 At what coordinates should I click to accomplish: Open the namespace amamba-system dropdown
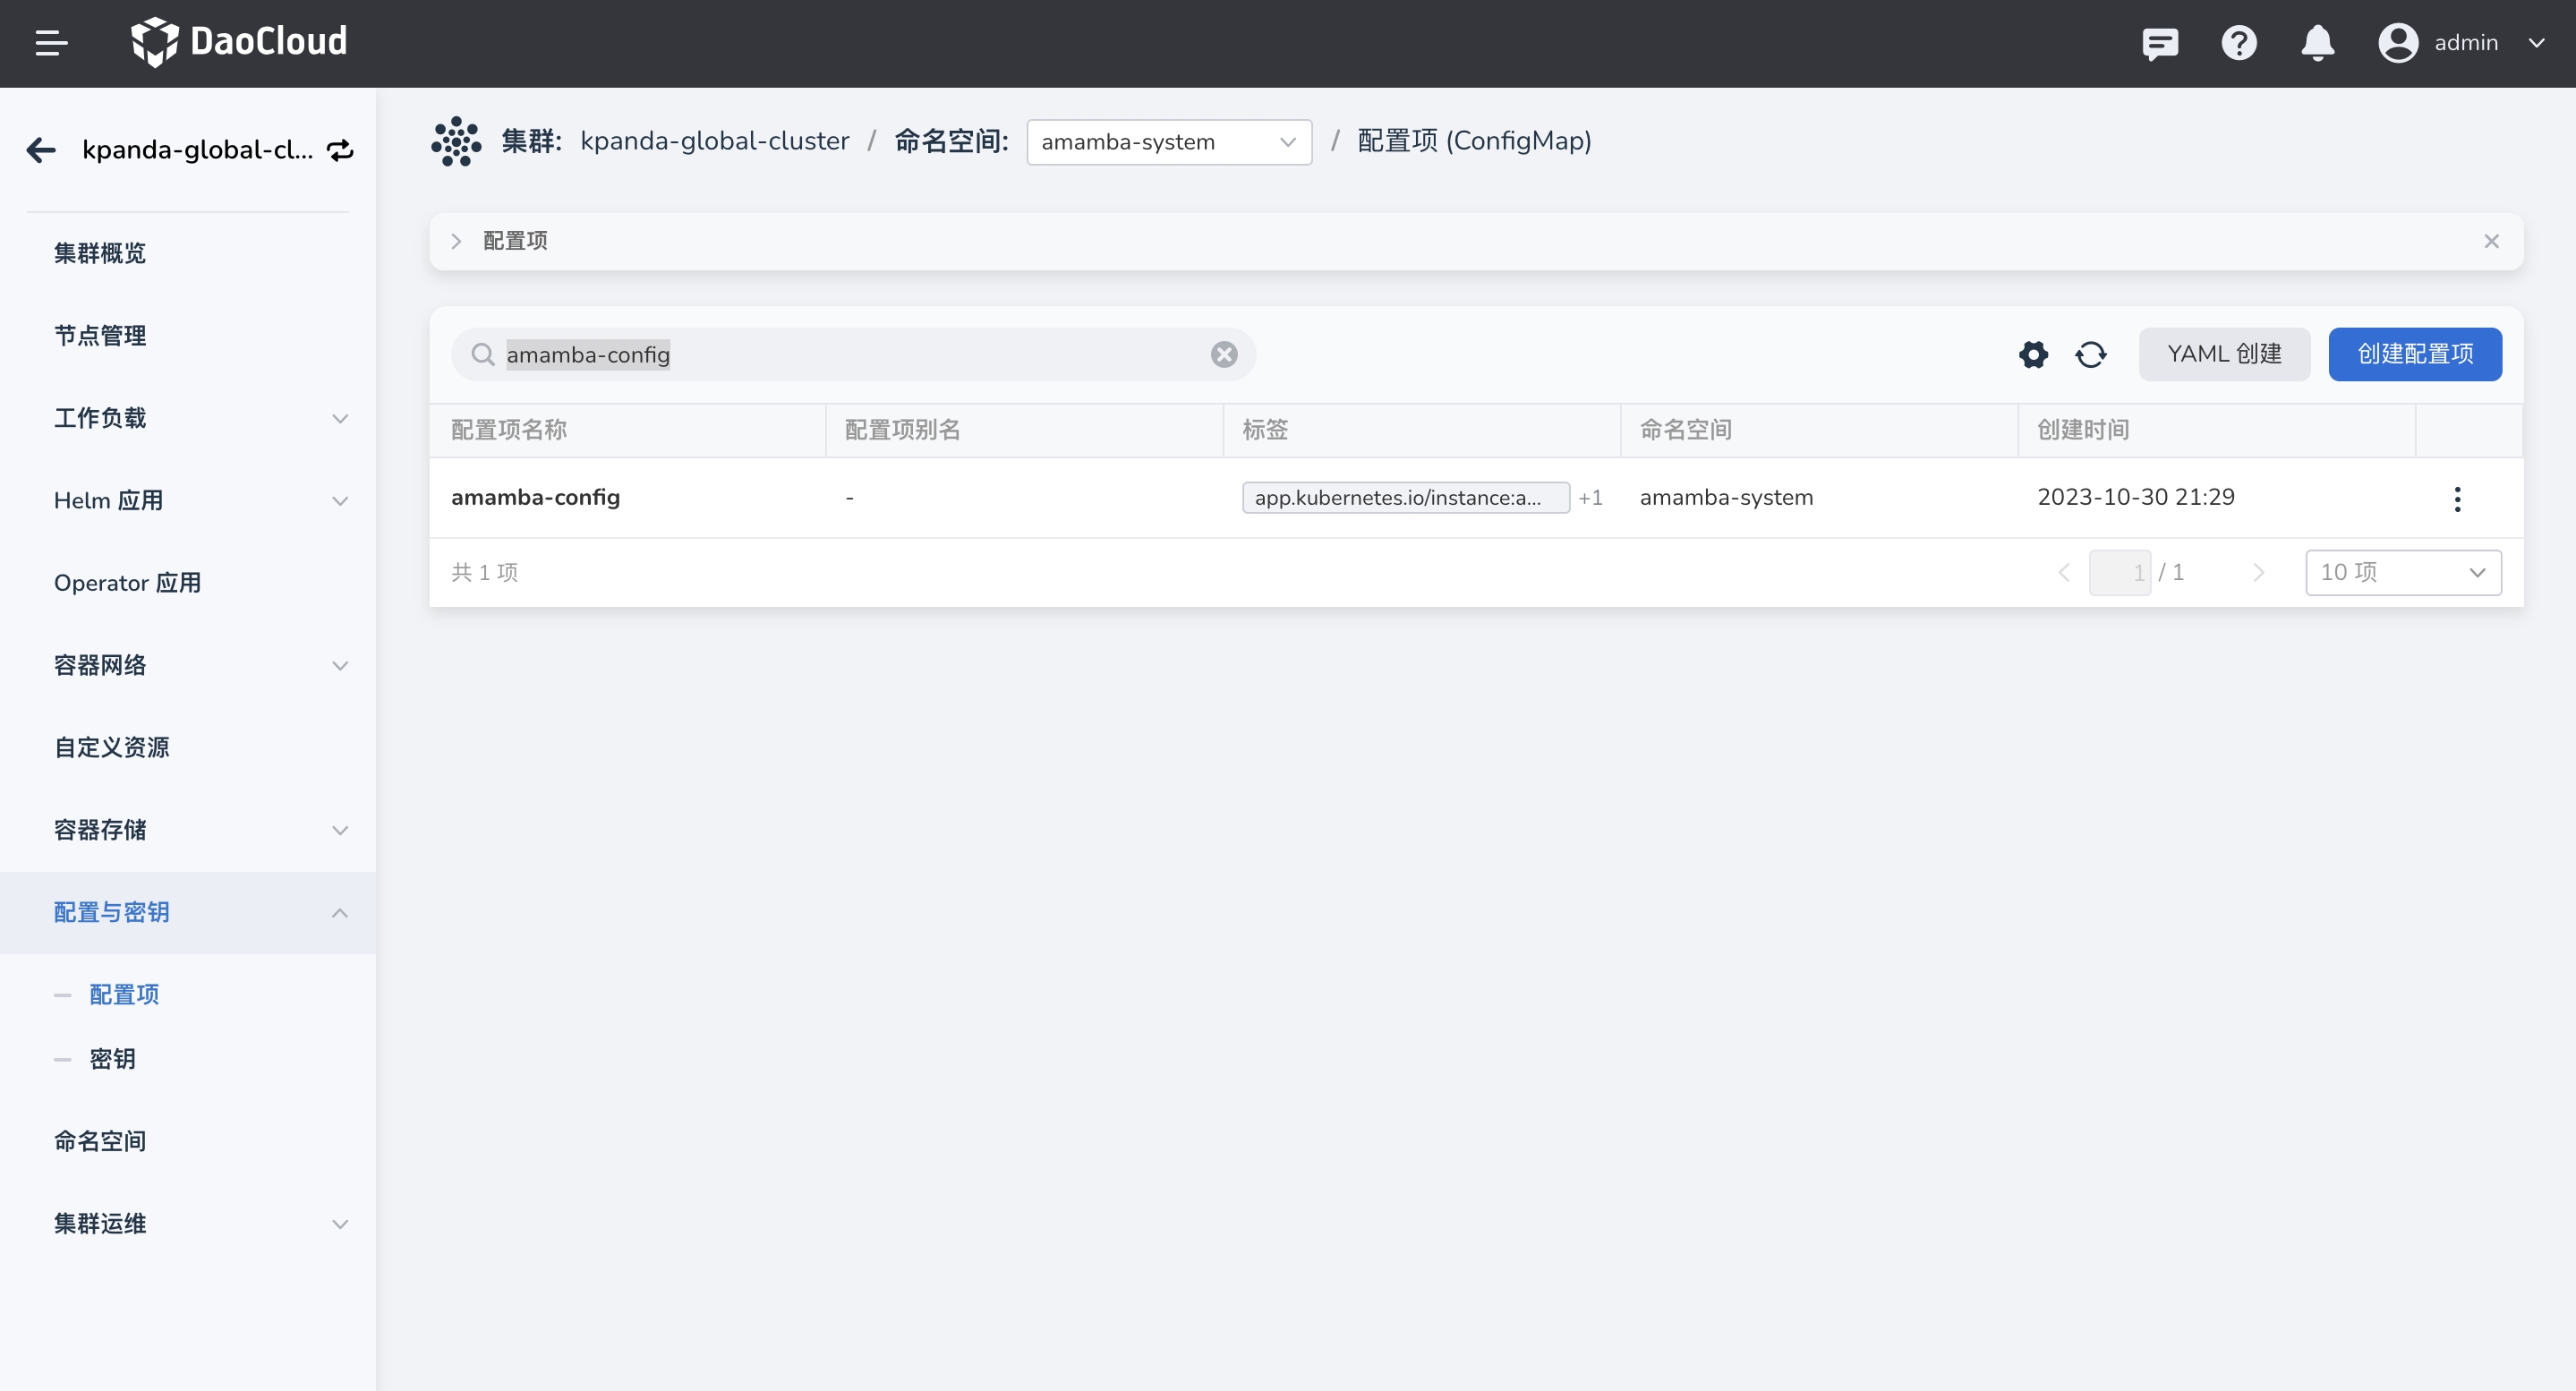click(1168, 142)
